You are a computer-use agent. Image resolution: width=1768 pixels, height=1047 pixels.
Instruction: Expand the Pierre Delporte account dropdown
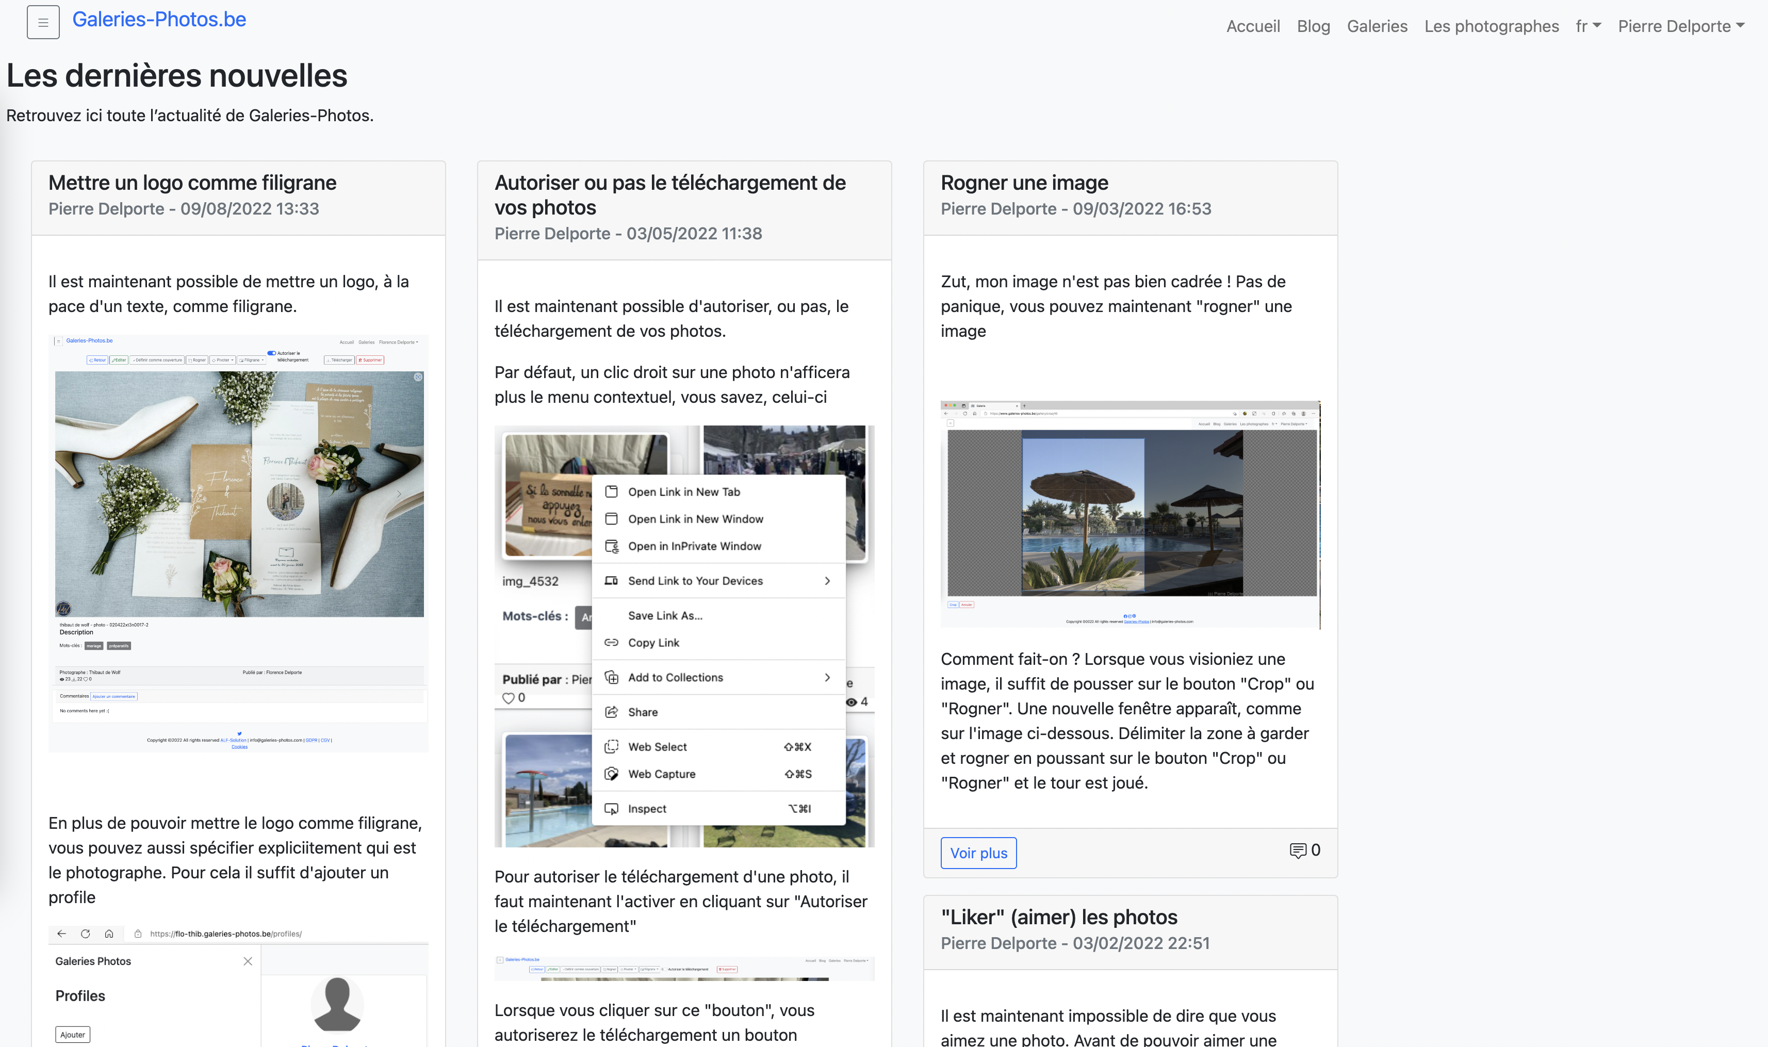click(x=1681, y=26)
